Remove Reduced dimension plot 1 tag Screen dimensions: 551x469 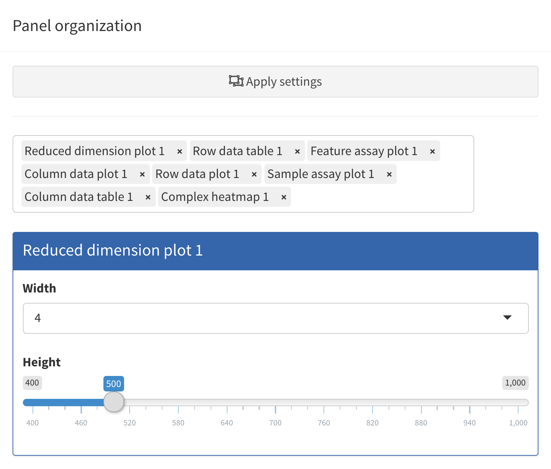(x=179, y=151)
